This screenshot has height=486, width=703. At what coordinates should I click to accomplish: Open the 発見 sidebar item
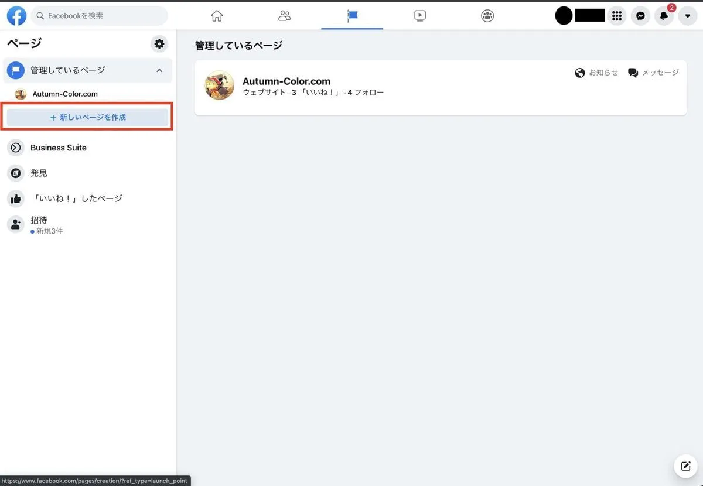(x=39, y=173)
